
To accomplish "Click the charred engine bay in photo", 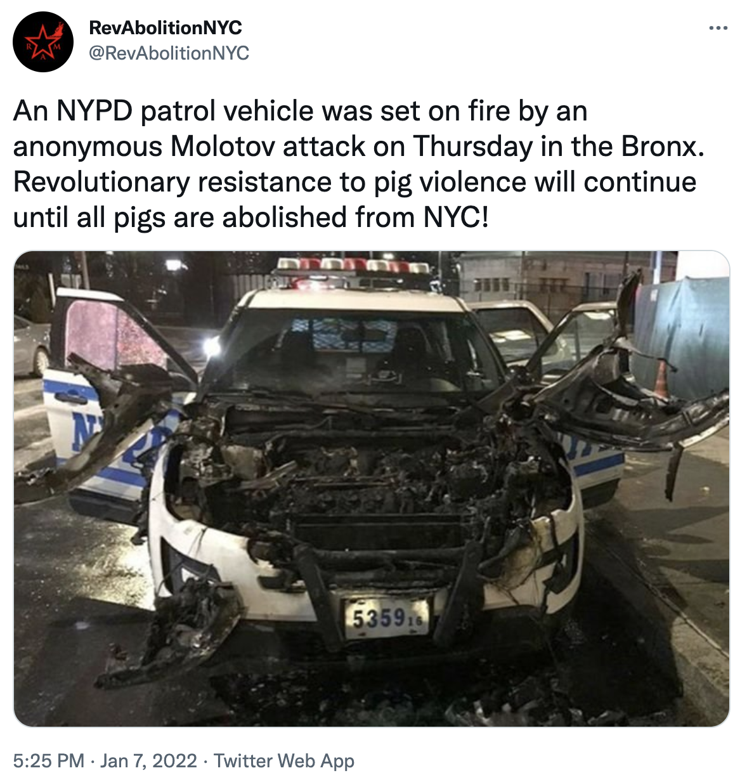I will click(374, 482).
